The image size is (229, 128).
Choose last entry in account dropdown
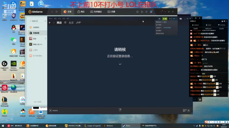click(x=160, y=33)
